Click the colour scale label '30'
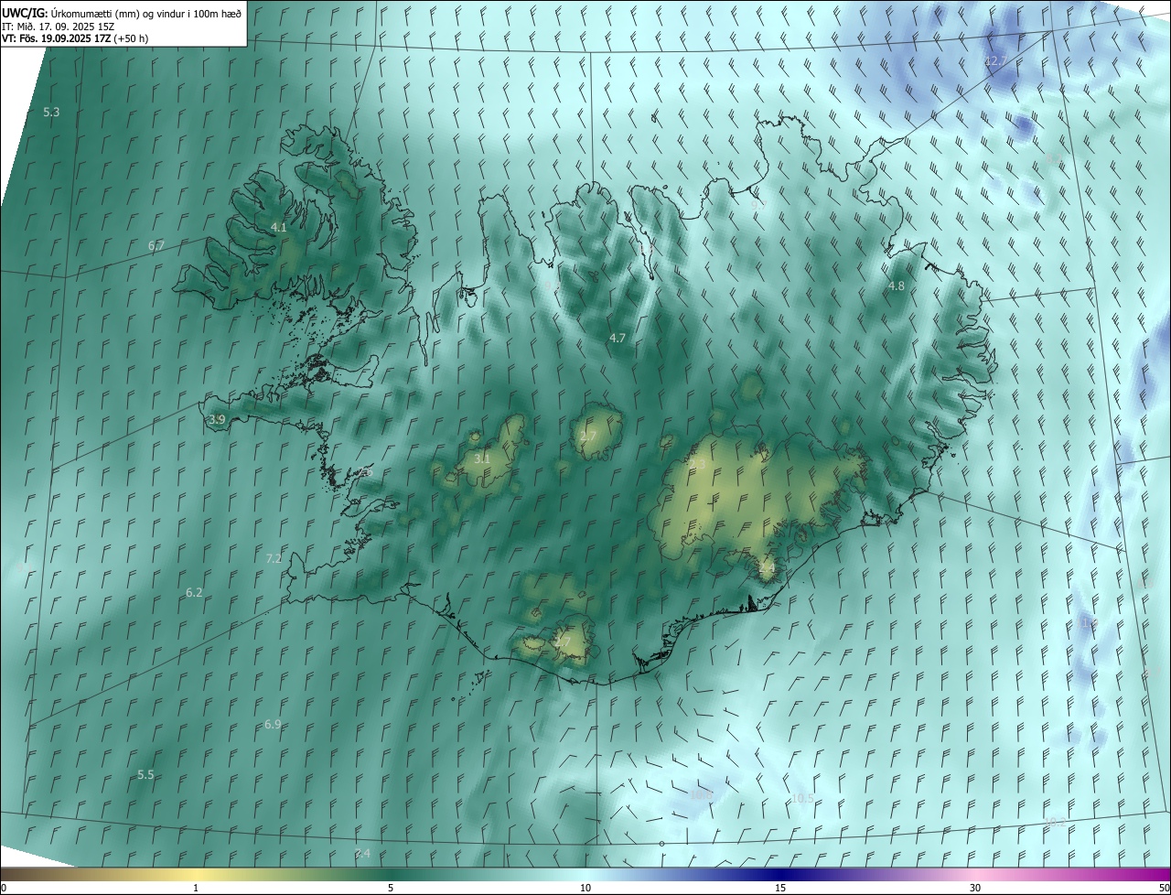The image size is (1171, 895). pyautogui.click(x=975, y=888)
